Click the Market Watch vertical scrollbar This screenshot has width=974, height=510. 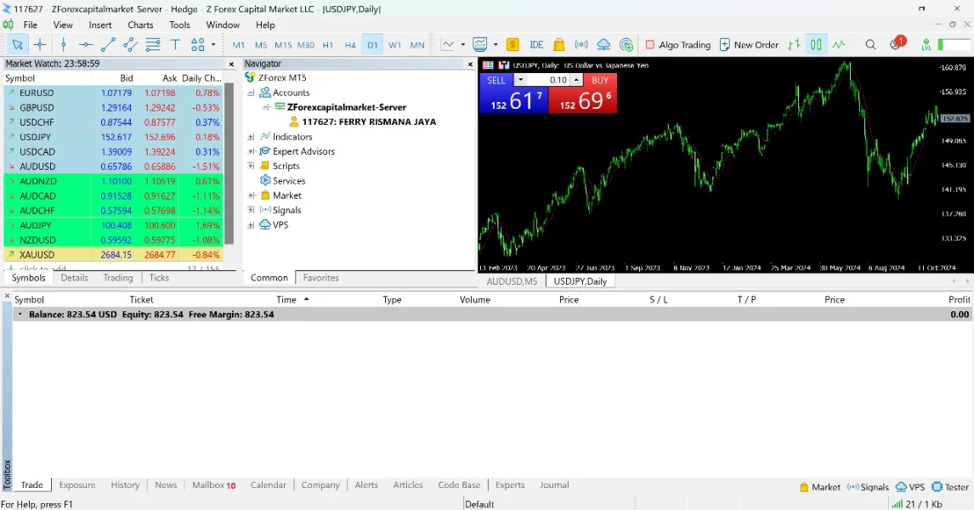[x=229, y=161]
